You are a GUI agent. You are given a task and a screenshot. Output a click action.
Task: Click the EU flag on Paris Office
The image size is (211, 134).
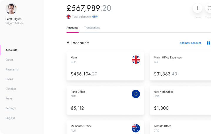(136, 94)
